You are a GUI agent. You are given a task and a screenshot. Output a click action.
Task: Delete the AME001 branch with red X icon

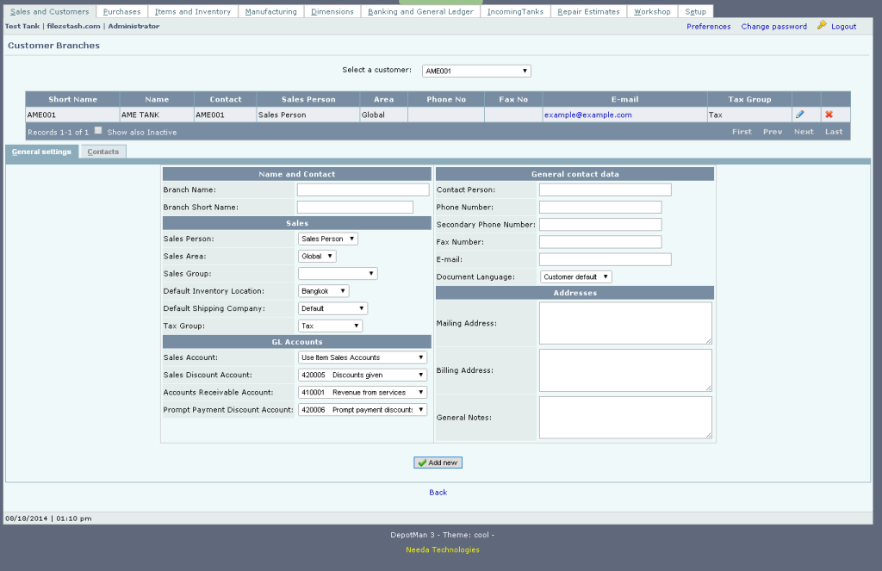[x=829, y=115]
